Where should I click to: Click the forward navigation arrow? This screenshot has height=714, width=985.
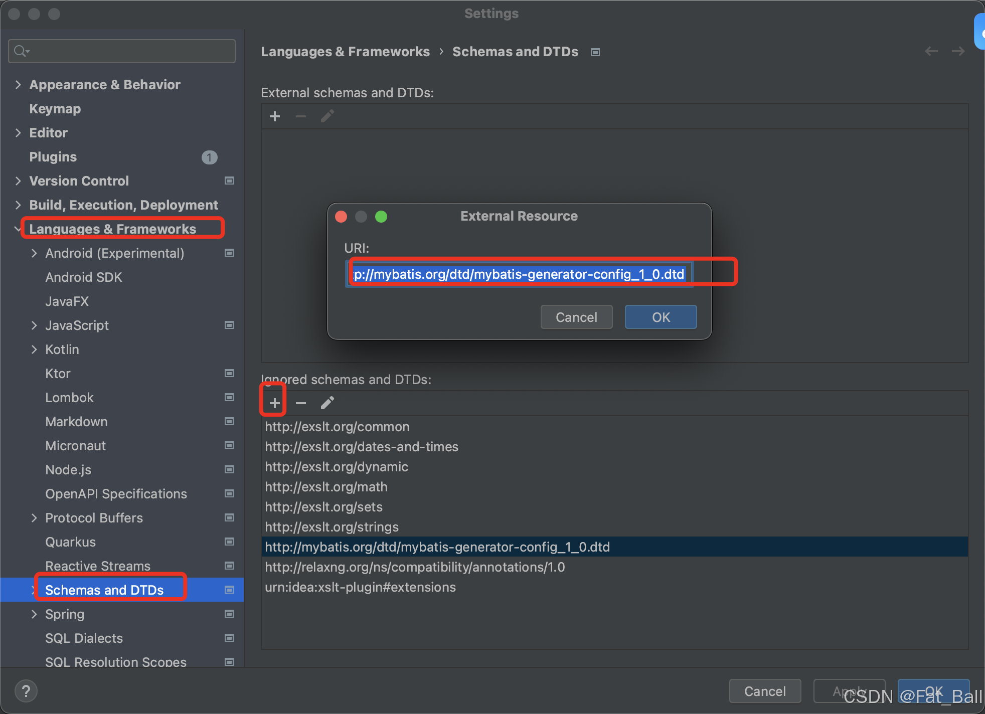(958, 51)
